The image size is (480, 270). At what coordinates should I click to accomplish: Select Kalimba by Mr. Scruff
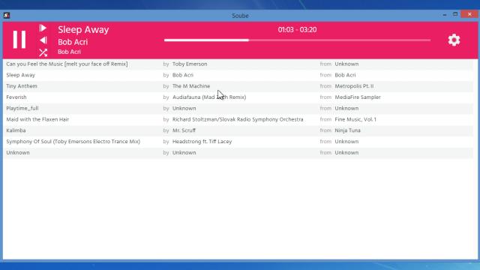click(x=238, y=130)
